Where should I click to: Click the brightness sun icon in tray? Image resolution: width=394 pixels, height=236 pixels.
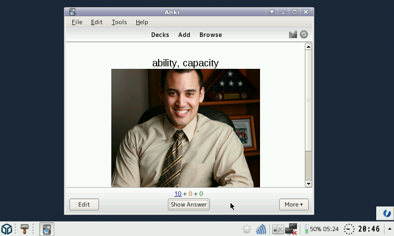pos(247,229)
